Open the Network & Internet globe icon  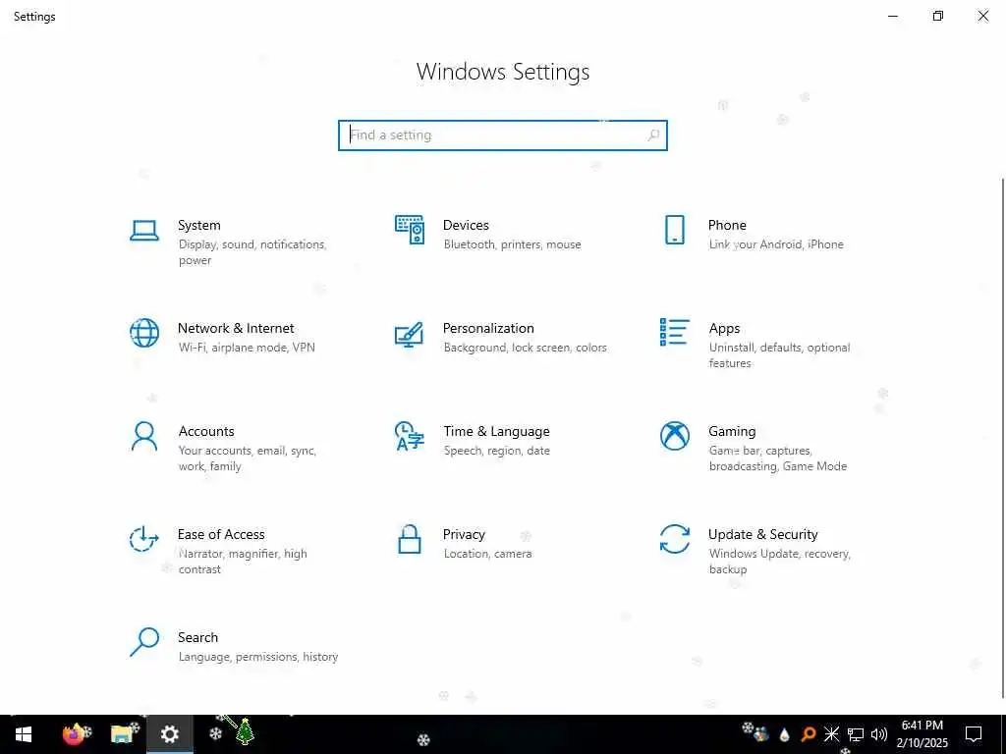point(143,333)
